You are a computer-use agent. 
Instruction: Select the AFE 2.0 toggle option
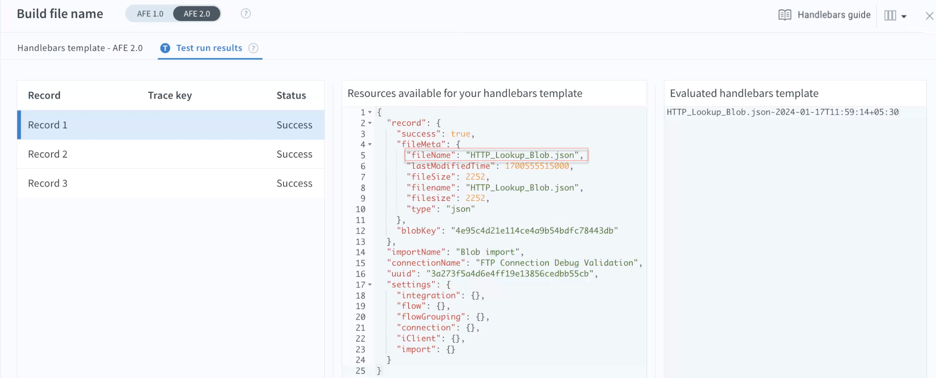pyautogui.click(x=197, y=14)
